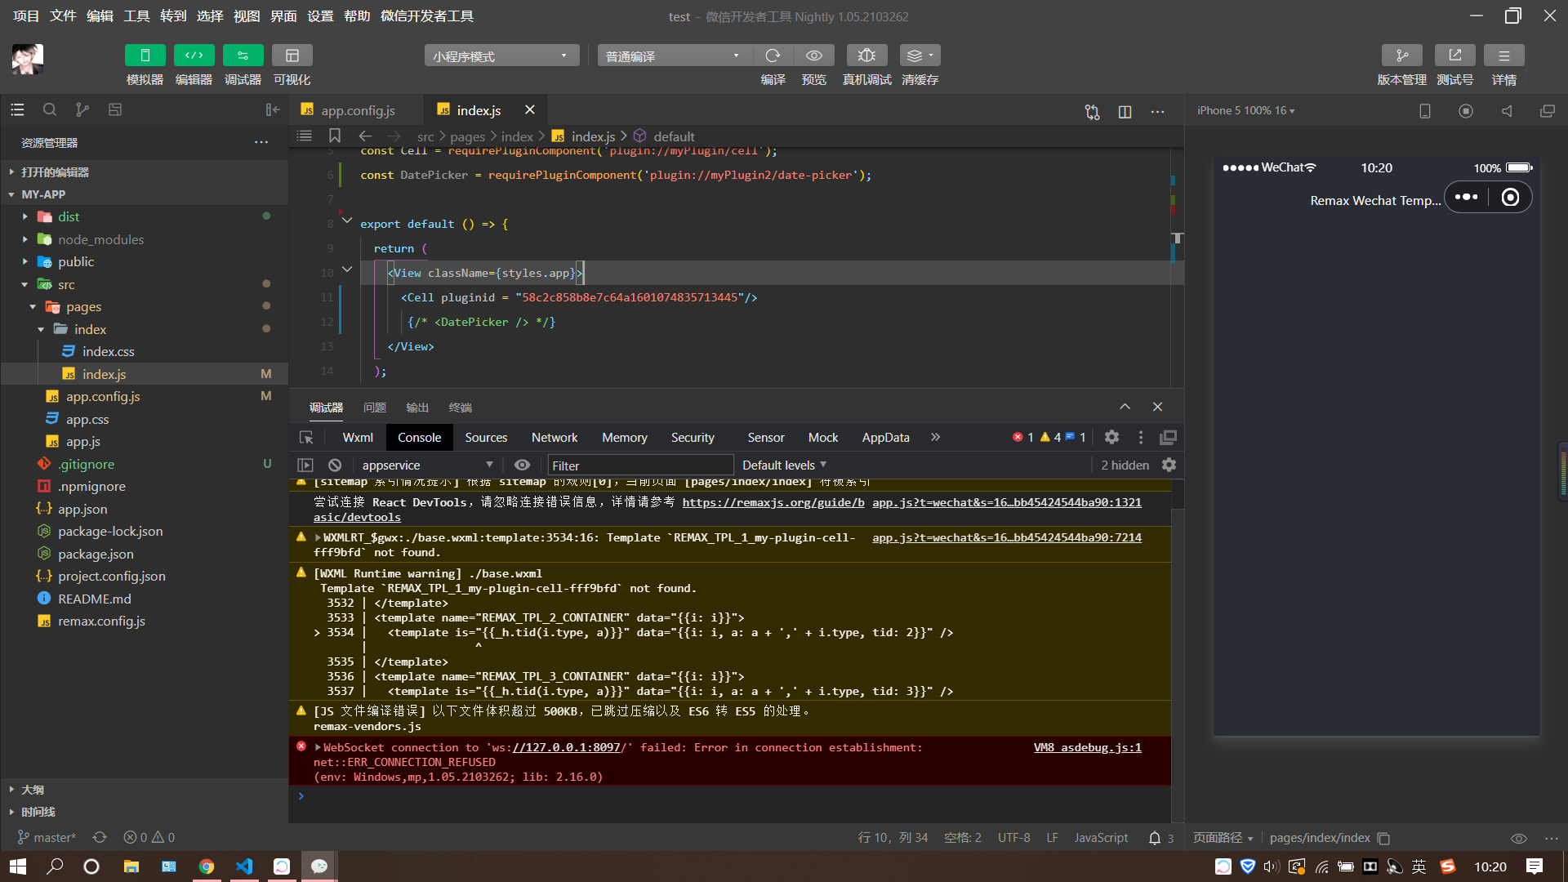Click the split editor icon near index.js tab
The image size is (1568, 882).
(x=1125, y=111)
